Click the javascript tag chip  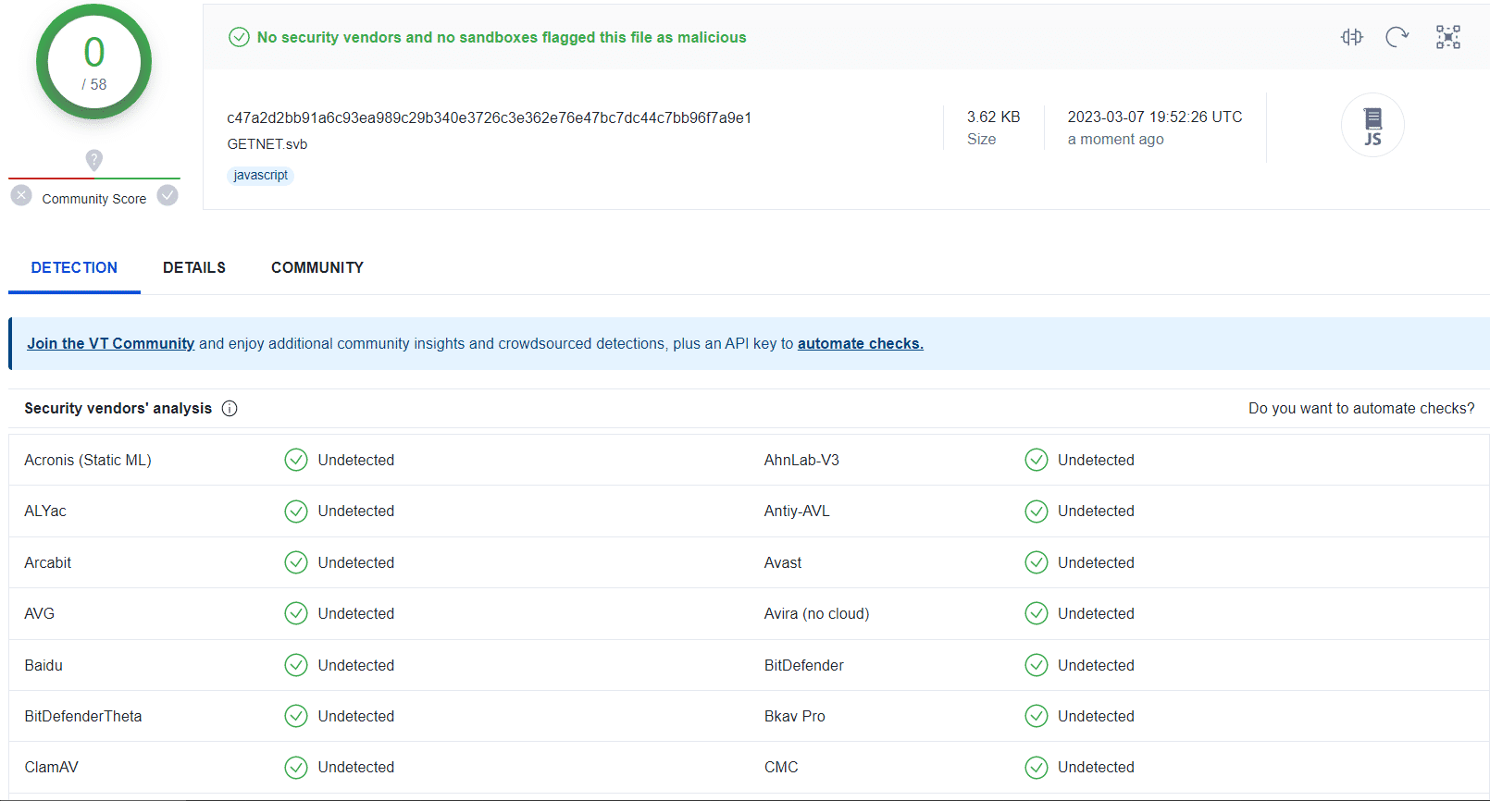click(260, 176)
